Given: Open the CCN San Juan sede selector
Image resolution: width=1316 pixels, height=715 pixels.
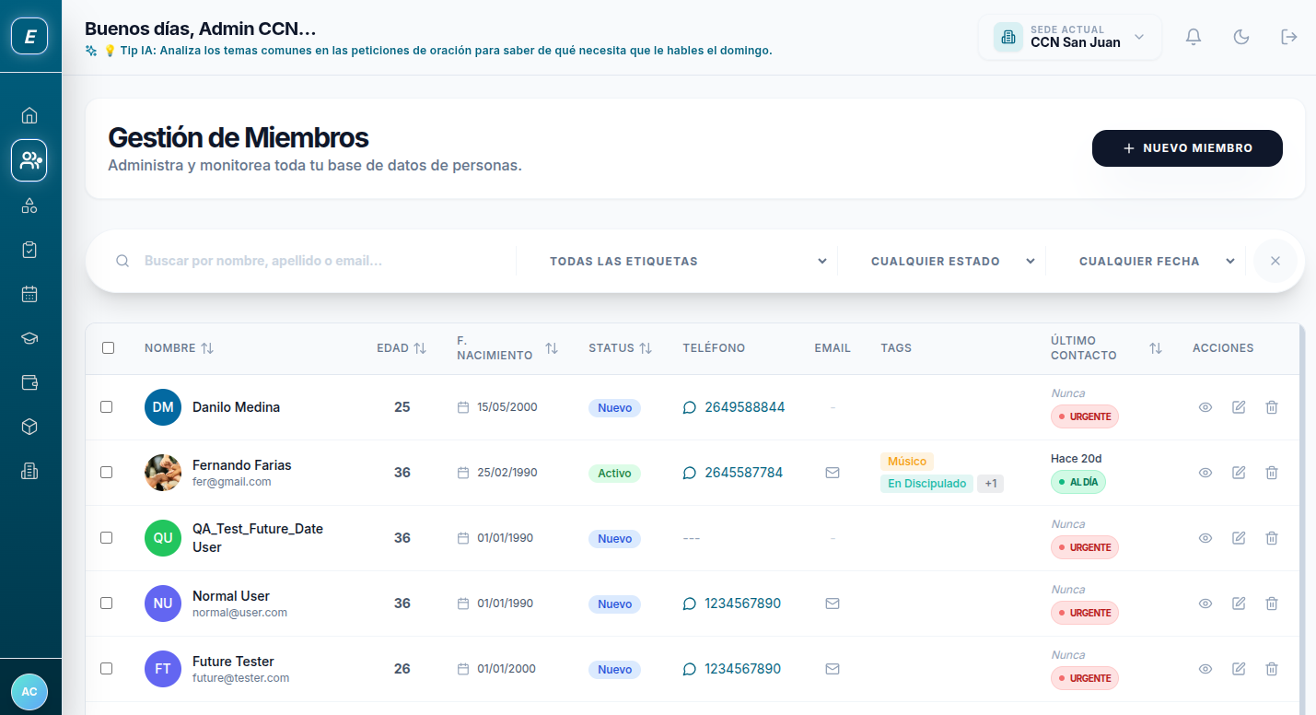Looking at the screenshot, I should click(x=1070, y=37).
